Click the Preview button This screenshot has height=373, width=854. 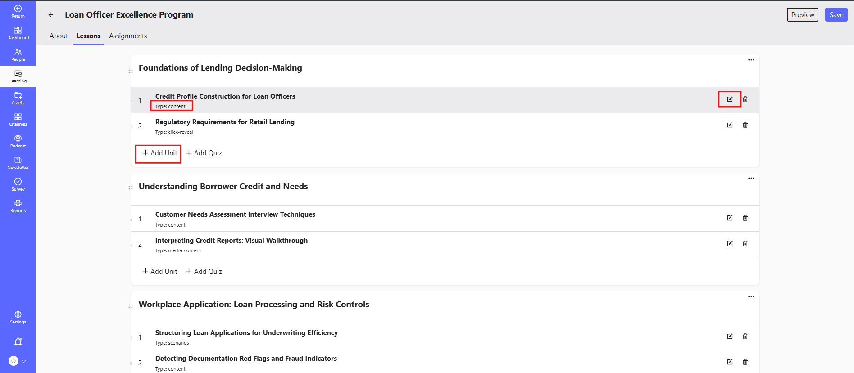803,14
